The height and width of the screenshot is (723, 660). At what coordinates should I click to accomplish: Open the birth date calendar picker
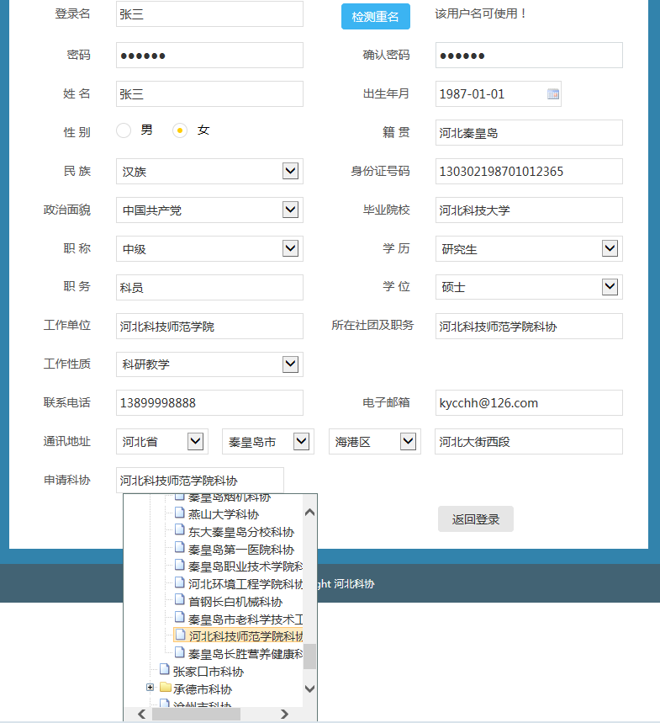coord(552,94)
